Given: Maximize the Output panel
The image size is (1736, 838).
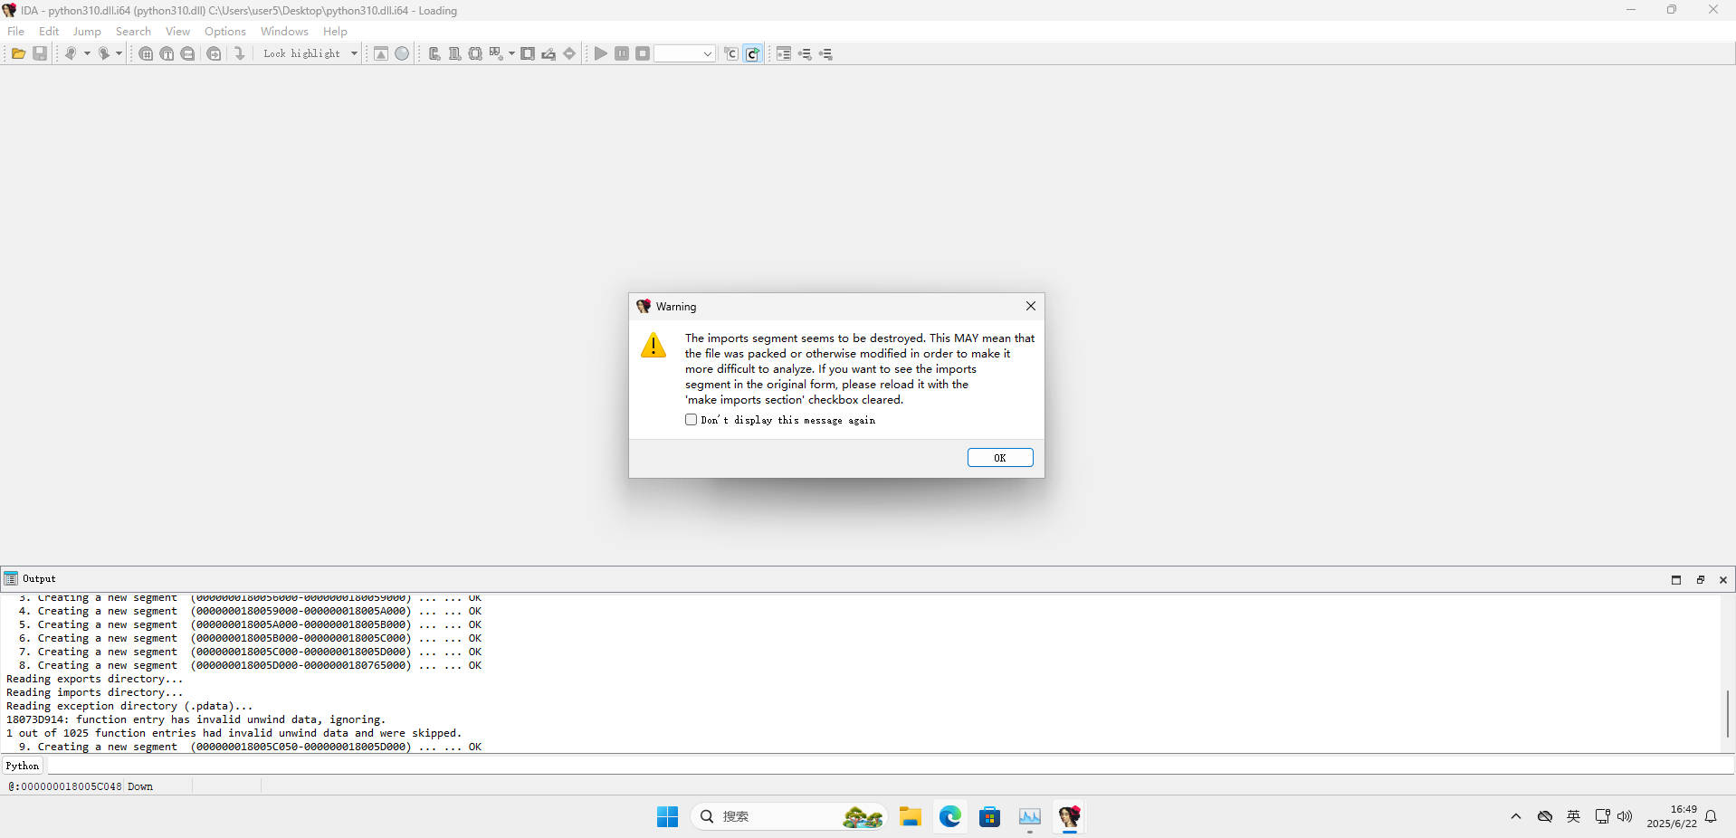Looking at the screenshot, I should (1676, 579).
